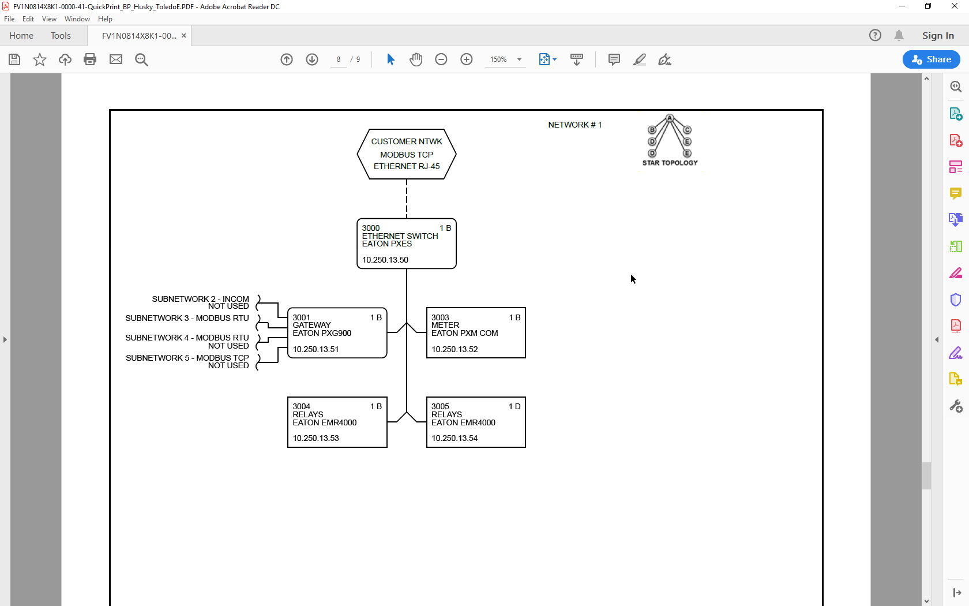Screen dimensions: 969x606
Task: Click the 3000 Ethernet Switch box
Action: coord(407,244)
